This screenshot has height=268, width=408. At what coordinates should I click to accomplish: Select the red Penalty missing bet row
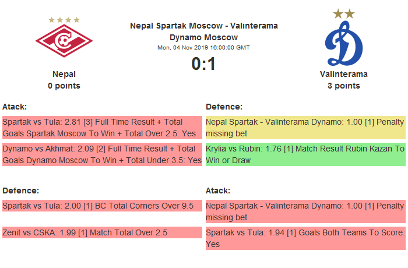(x=305, y=211)
